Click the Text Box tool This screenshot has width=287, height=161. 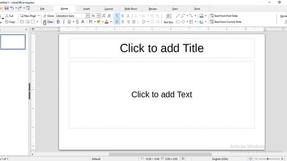coord(169,19)
